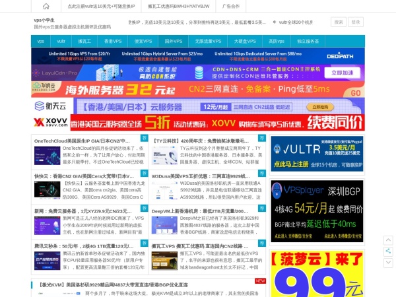Switch to the 便宜VPS tab
396x297 pixels.
(143, 41)
